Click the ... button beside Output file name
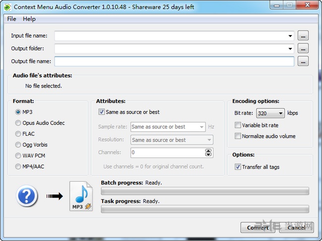The width and height of the screenshot is (322, 241). pos(303,61)
